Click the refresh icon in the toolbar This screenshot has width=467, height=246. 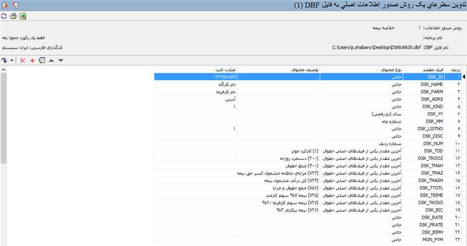pyautogui.click(x=4, y=16)
